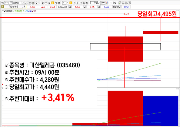
Task: Click the colored dots icon beside 2800
Action: pyautogui.click(x=107, y=3)
